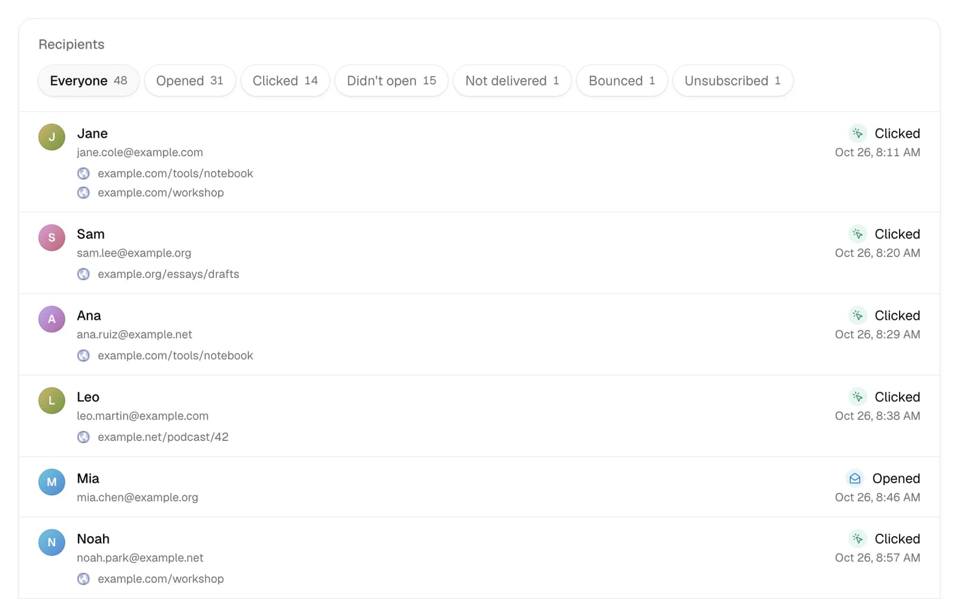Open Jane's example.com/workshop link

click(x=161, y=192)
